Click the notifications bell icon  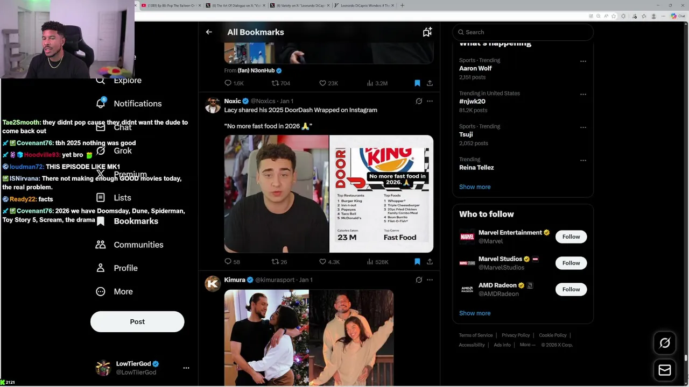[101, 103]
